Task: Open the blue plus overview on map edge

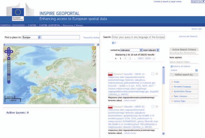Action: coord(95,90)
